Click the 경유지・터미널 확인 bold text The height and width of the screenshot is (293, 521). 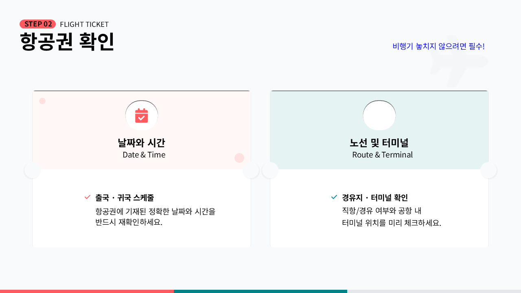[x=375, y=198]
